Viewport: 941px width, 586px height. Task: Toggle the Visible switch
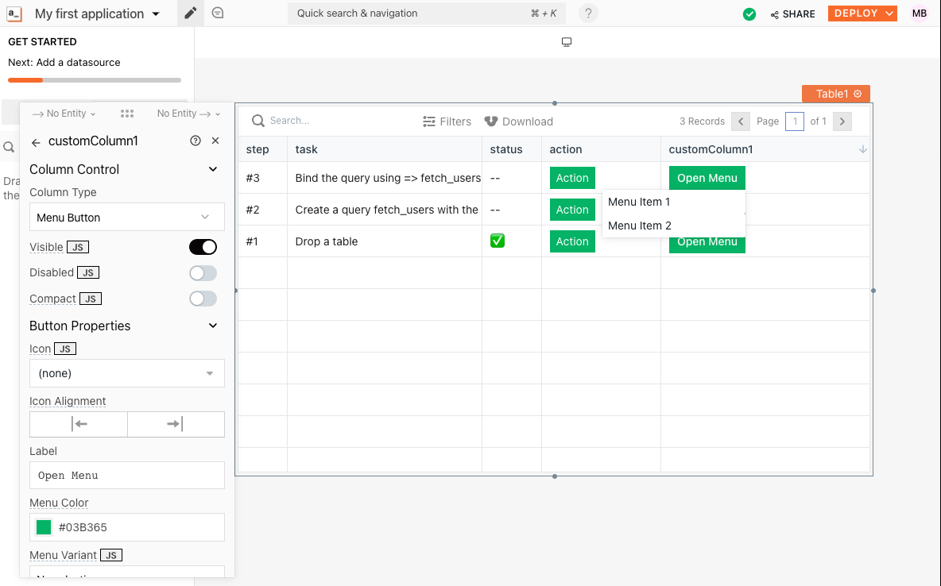pos(203,247)
